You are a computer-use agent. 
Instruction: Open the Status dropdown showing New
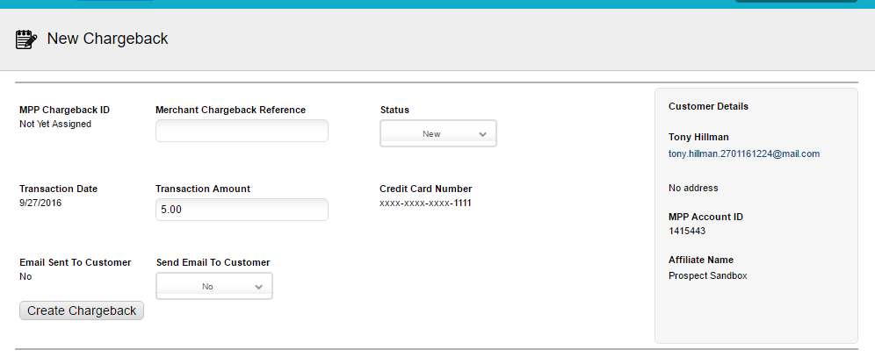click(437, 133)
